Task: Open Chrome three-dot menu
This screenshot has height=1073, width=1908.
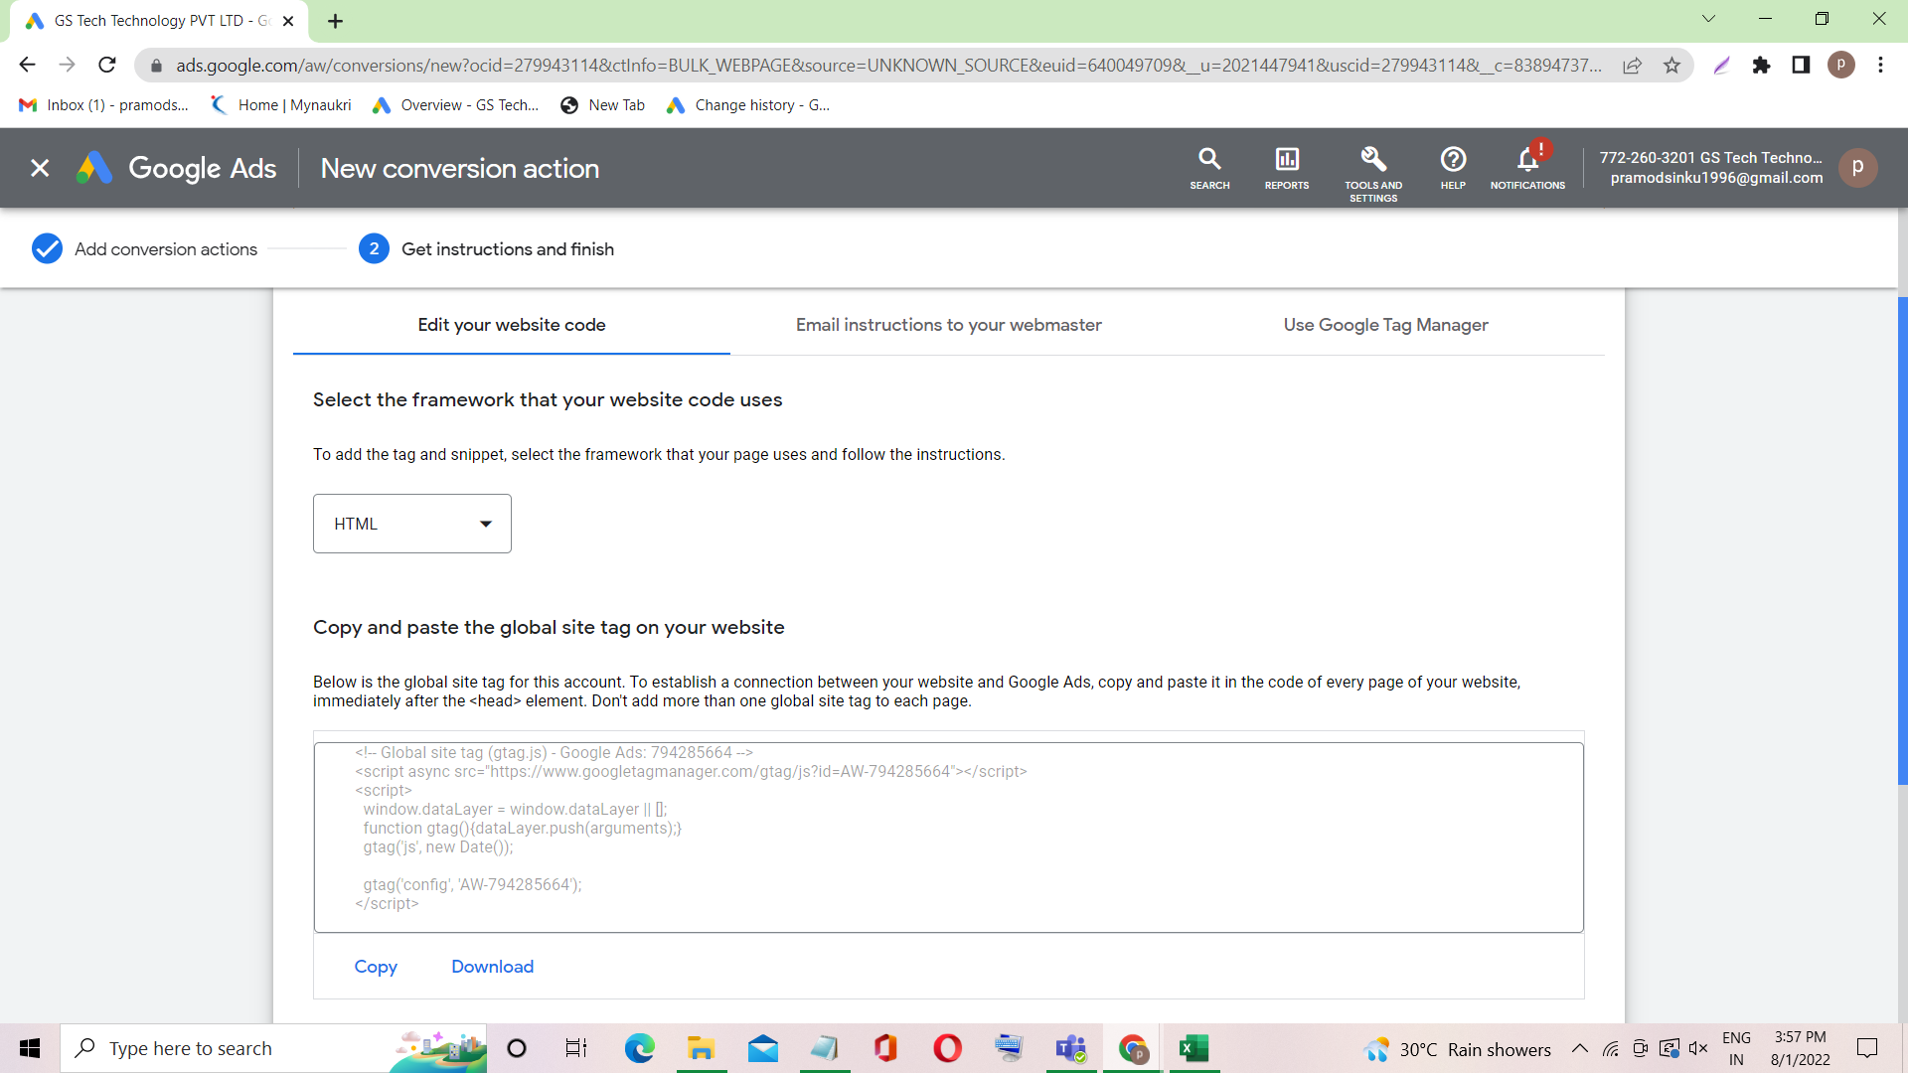Action: pos(1880,66)
